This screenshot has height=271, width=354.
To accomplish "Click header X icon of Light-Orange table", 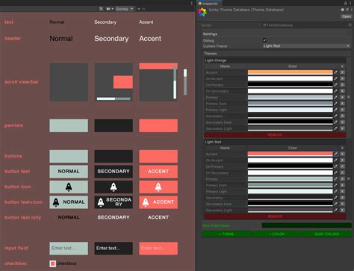I will [x=343, y=66].
